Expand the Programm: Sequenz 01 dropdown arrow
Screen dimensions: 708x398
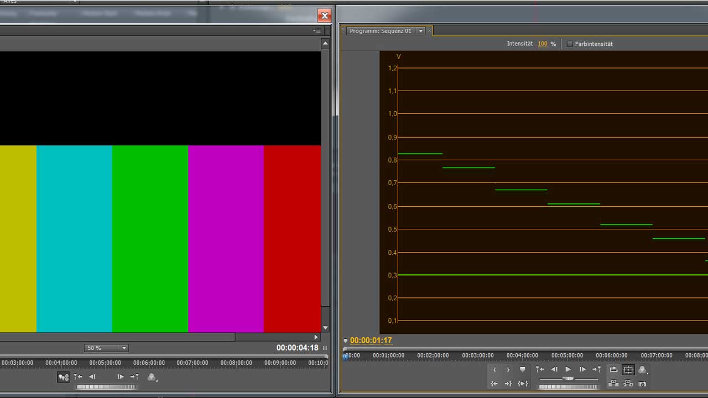[421, 31]
